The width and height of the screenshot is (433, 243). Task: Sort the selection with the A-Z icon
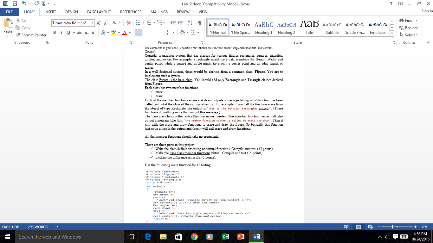190,23
